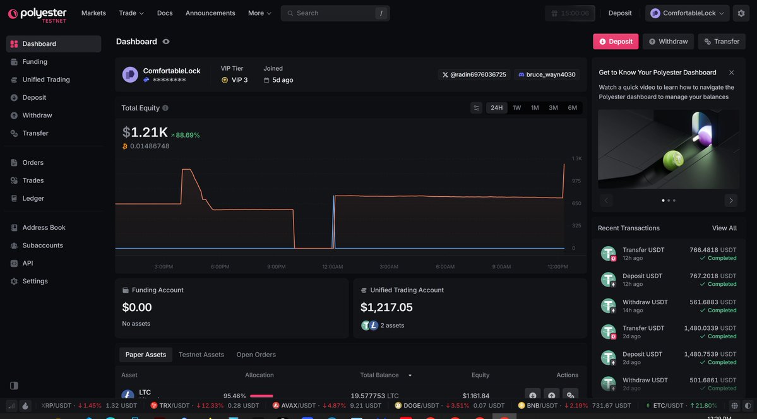
Task: Open Markets in top navigation
Action: click(x=93, y=13)
